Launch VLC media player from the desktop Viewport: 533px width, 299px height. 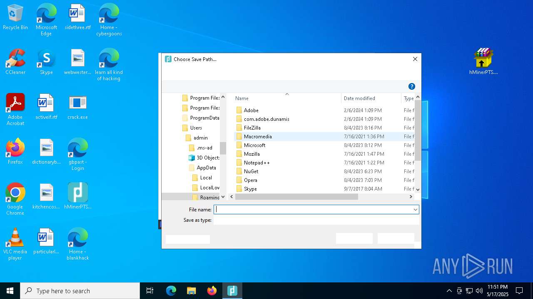point(15,244)
